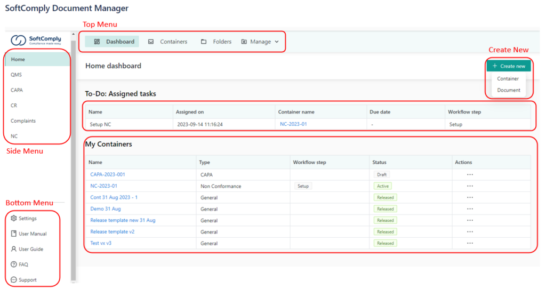The image size is (546, 289).
Task: Click the Dashboard grid icon
Action: [x=97, y=42]
